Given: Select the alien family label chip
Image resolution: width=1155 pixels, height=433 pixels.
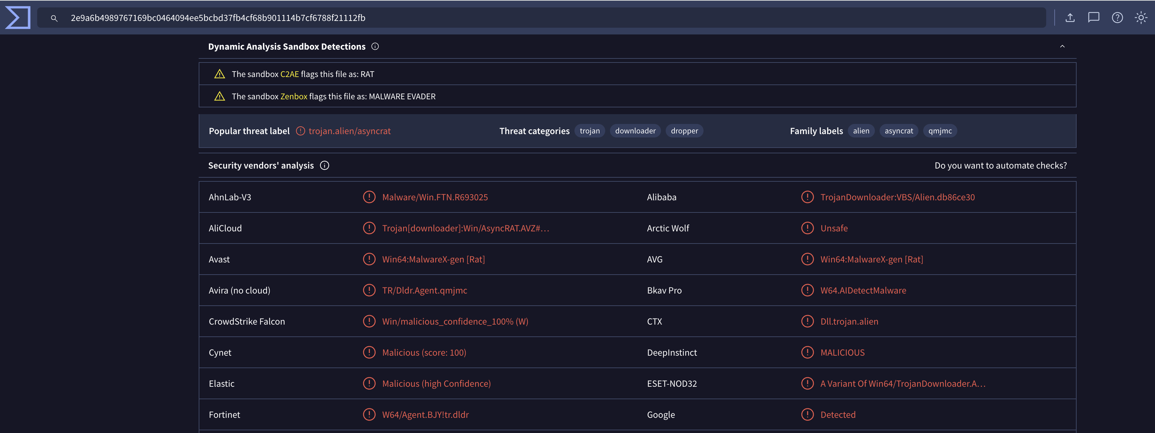Looking at the screenshot, I should (x=861, y=131).
